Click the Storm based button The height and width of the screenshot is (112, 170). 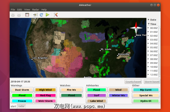point(152,82)
